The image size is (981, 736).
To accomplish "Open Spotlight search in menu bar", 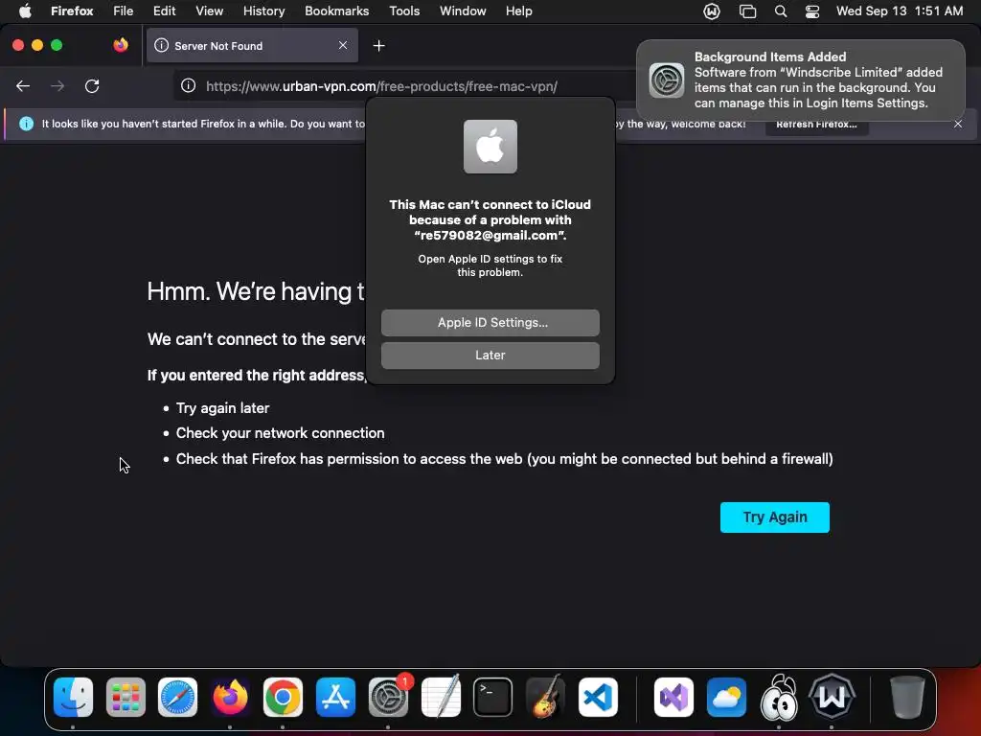I will coord(780,11).
